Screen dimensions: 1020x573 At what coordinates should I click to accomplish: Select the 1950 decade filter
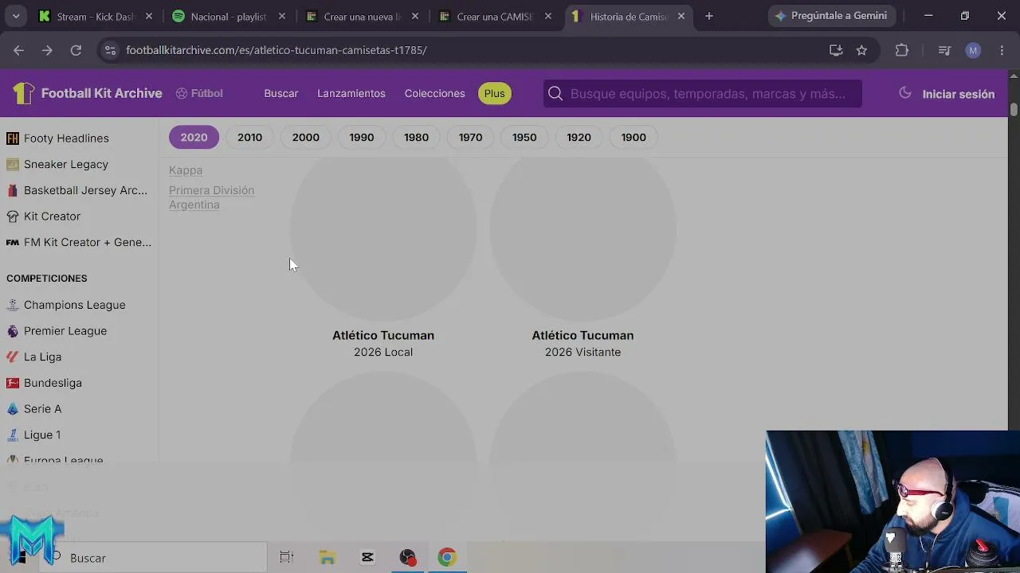[x=524, y=137]
